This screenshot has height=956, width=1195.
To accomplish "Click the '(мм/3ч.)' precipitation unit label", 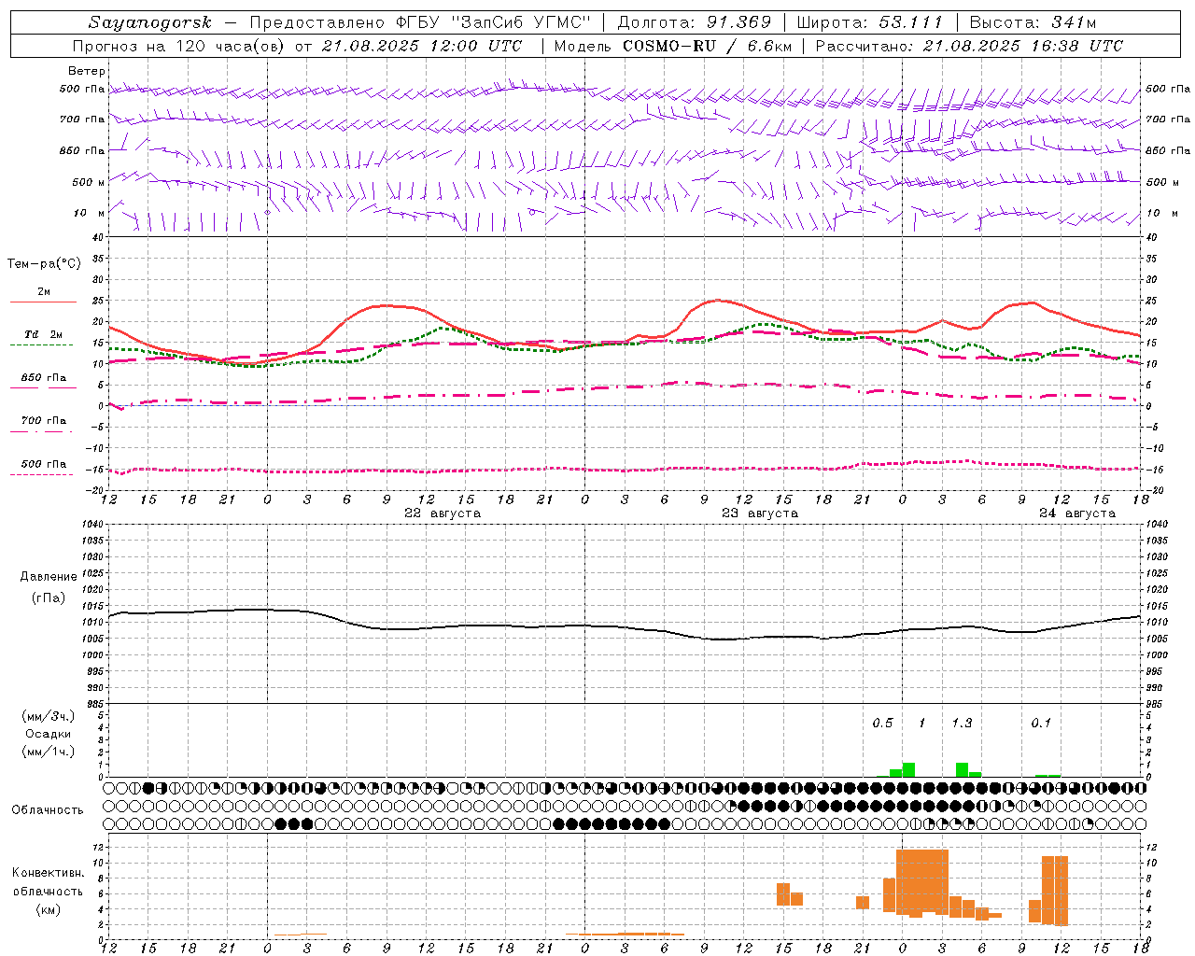I will pos(49,716).
